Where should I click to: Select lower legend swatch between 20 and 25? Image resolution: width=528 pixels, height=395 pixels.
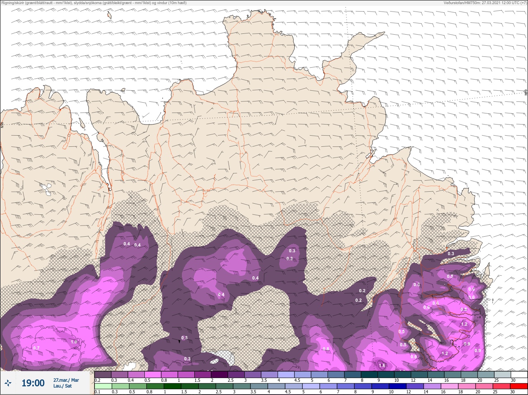[x=484, y=386]
